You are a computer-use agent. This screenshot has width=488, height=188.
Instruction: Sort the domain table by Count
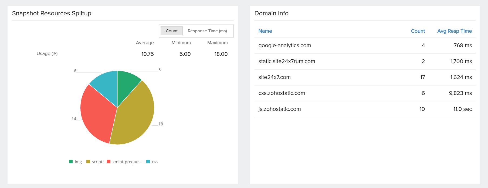click(418, 31)
